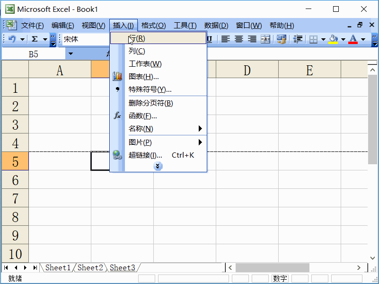Center align cell text

239,39
